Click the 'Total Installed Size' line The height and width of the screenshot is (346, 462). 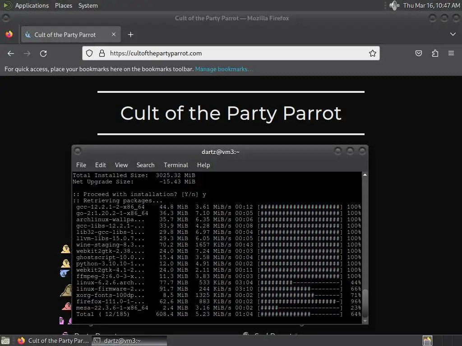pyautogui.click(x=134, y=175)
